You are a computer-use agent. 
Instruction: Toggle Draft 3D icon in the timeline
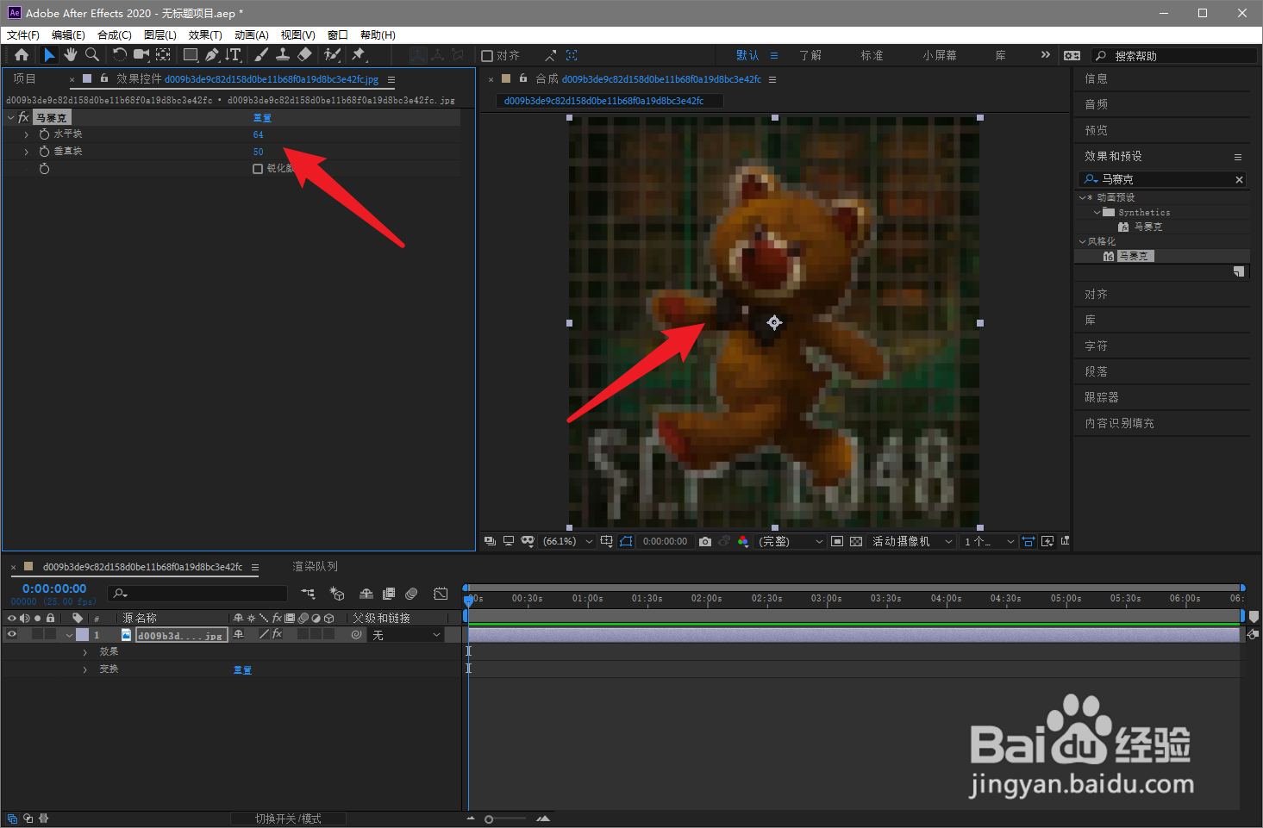pos(337,594)
